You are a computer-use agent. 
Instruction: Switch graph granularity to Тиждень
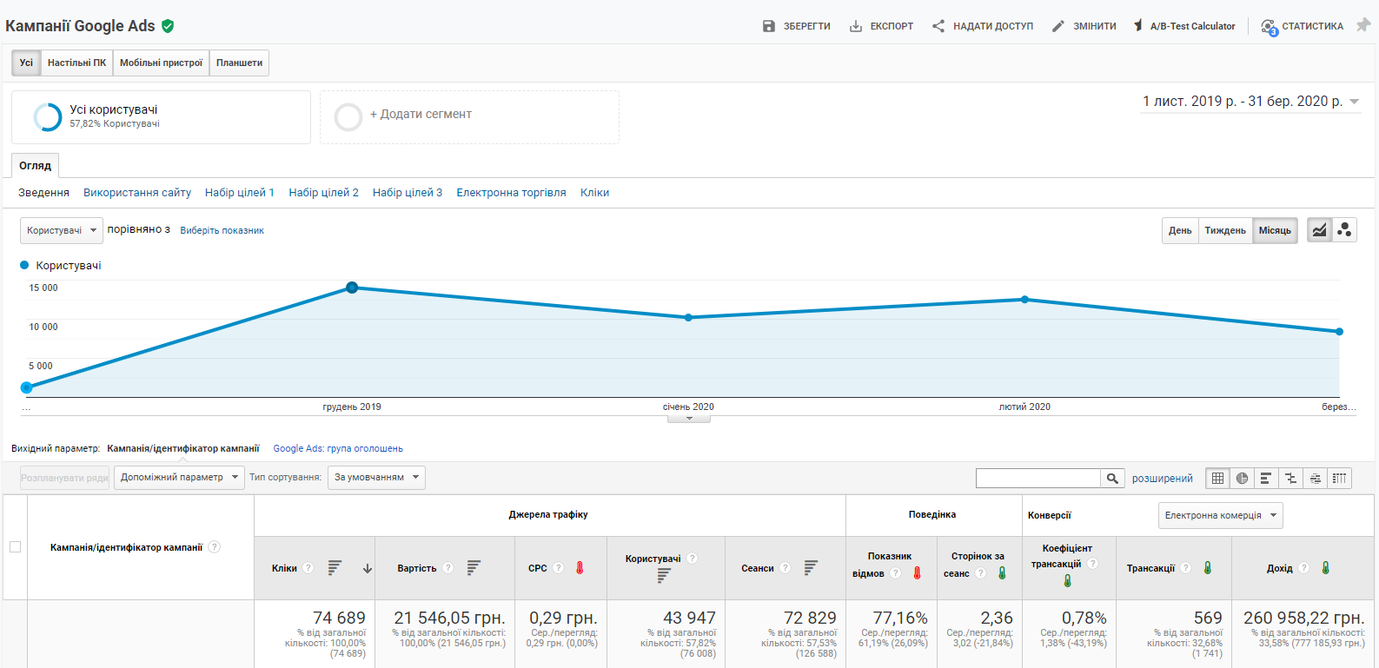1225,230
